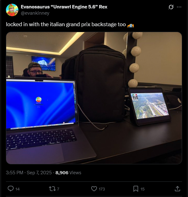Click the repost count 7
188x197 pixels.
tap(58, 189)
